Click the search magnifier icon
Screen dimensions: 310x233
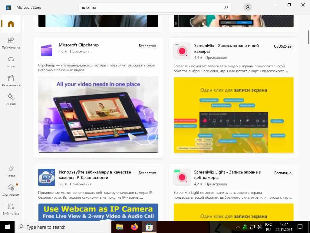pos(226,8)
